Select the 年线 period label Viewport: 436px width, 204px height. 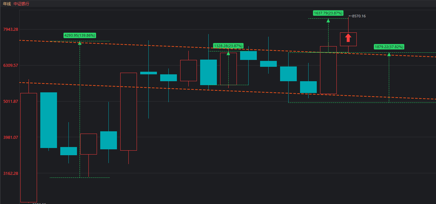(x=7, y=4)
